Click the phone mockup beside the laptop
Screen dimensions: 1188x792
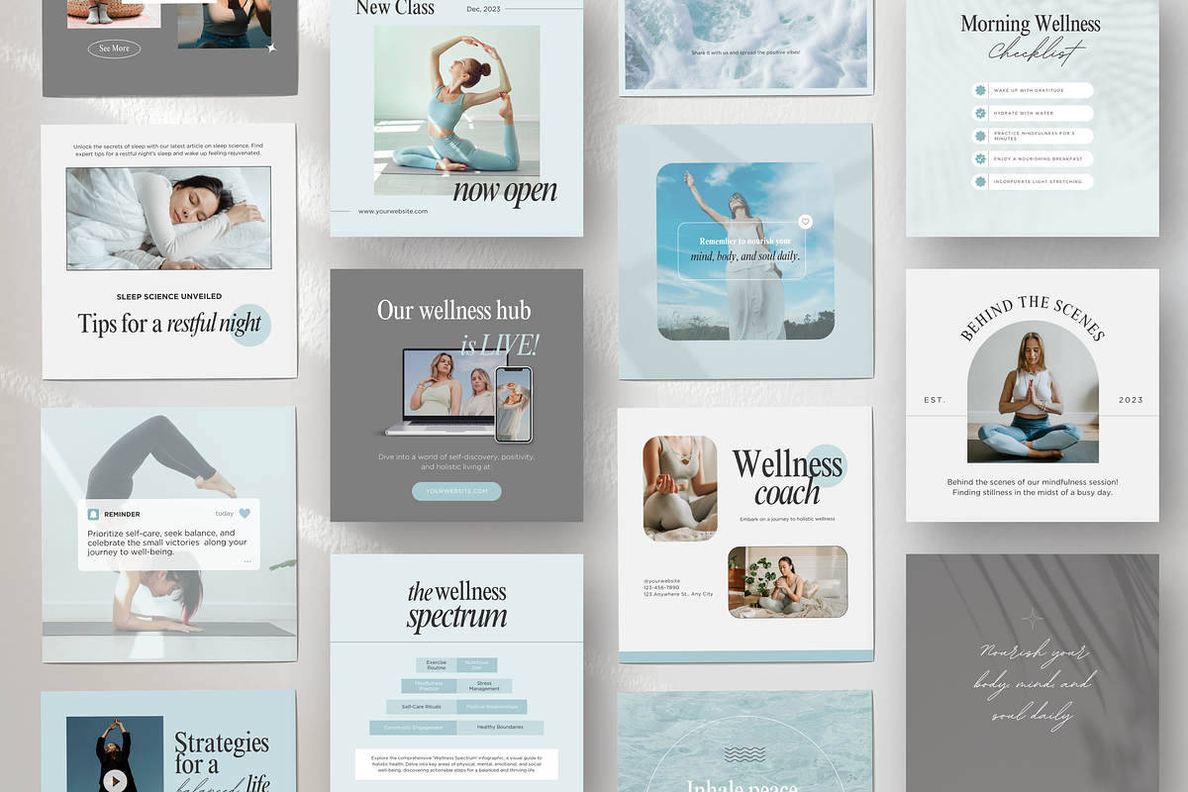point(513,404)
